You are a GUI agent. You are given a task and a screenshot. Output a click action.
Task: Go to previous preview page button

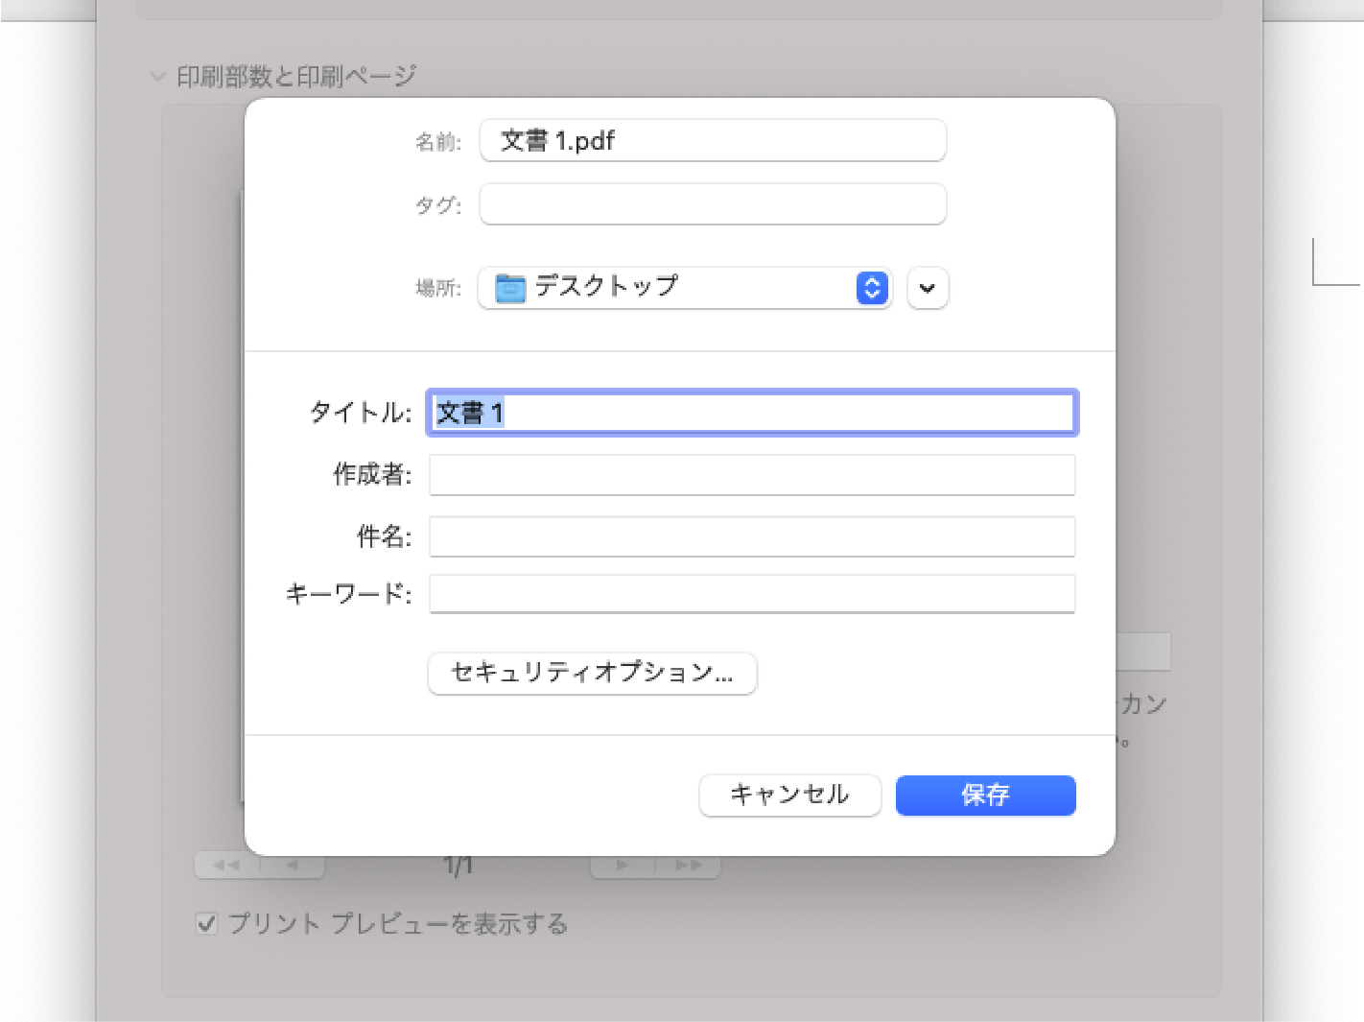(x=293, y=865)
